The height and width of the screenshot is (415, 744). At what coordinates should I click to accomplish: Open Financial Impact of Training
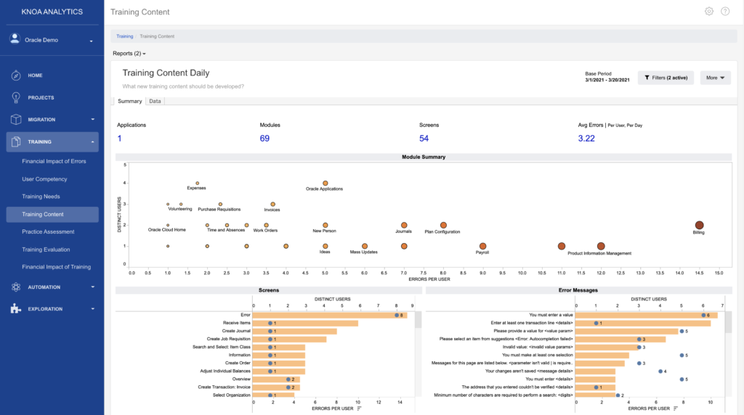56,267
